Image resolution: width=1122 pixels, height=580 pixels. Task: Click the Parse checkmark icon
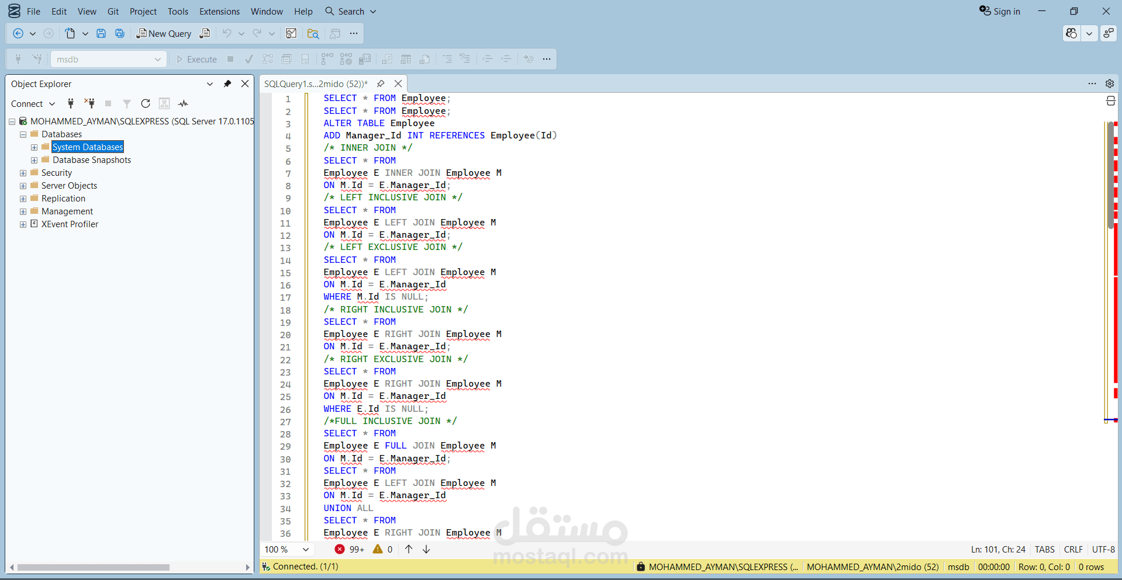click(x=249, y=59)
